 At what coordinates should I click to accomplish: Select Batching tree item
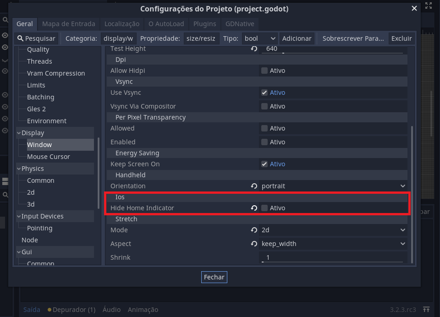(40, 97)
